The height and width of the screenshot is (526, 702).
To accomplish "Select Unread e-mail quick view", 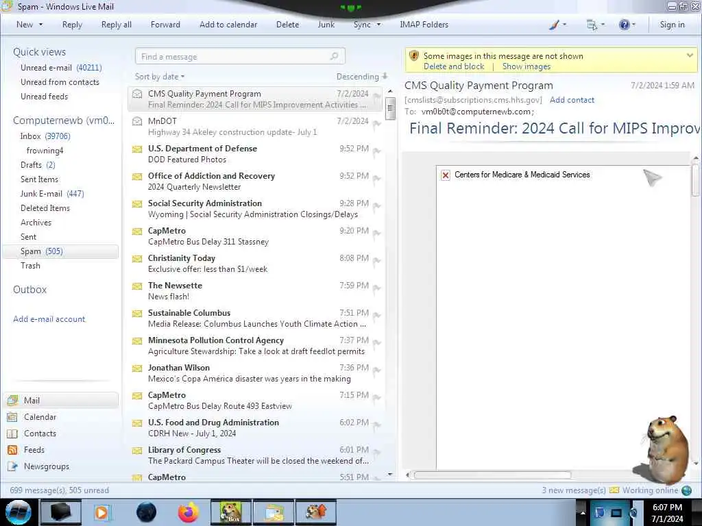I will click(61, 68).
